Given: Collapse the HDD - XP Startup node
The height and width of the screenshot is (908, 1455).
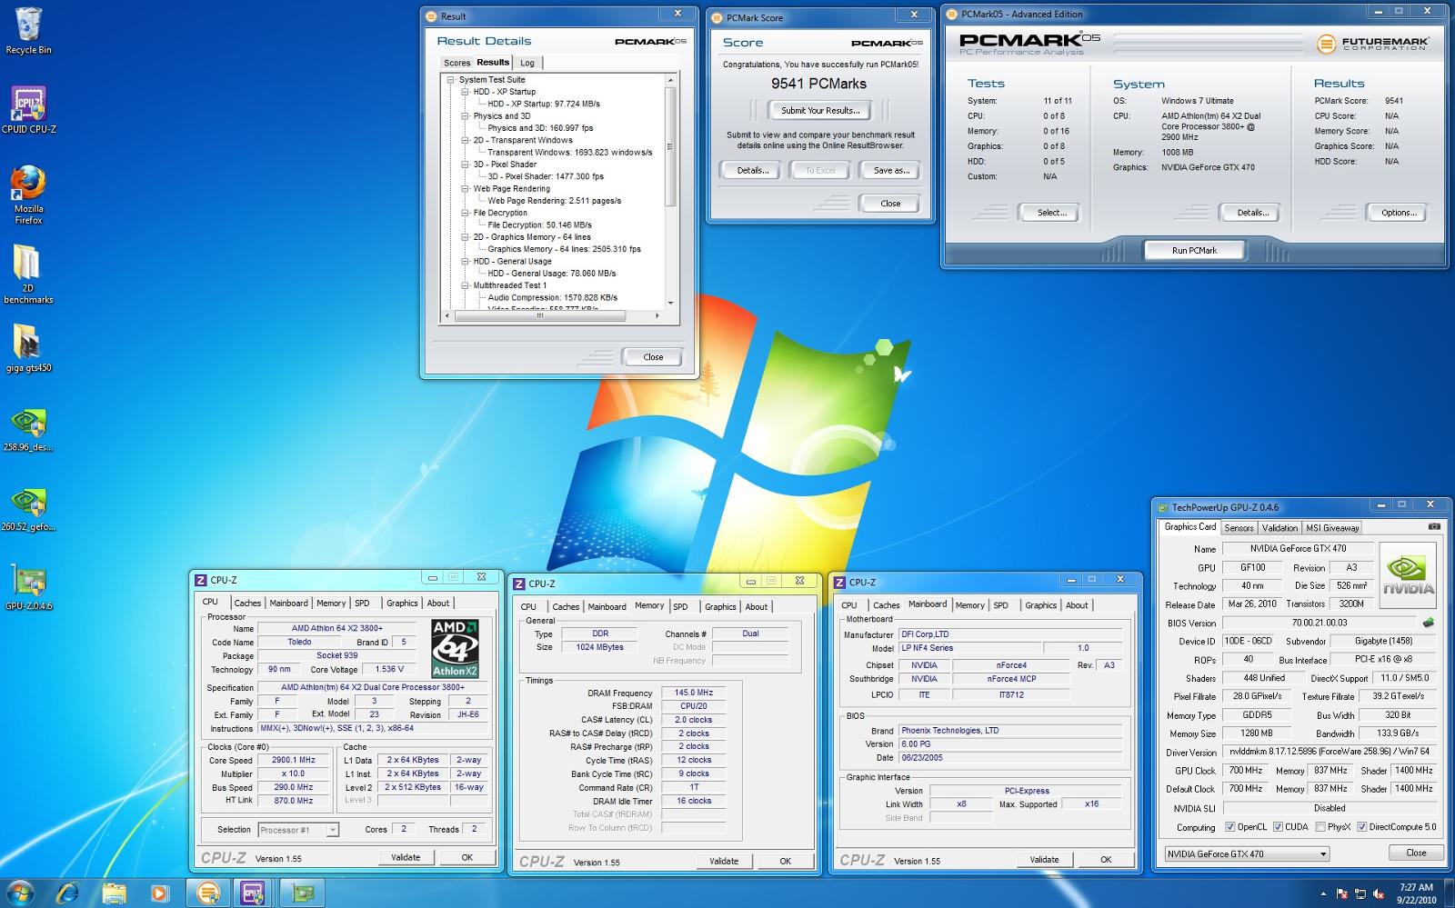Looking at the screenshot, I should click(x=465, y=92).
